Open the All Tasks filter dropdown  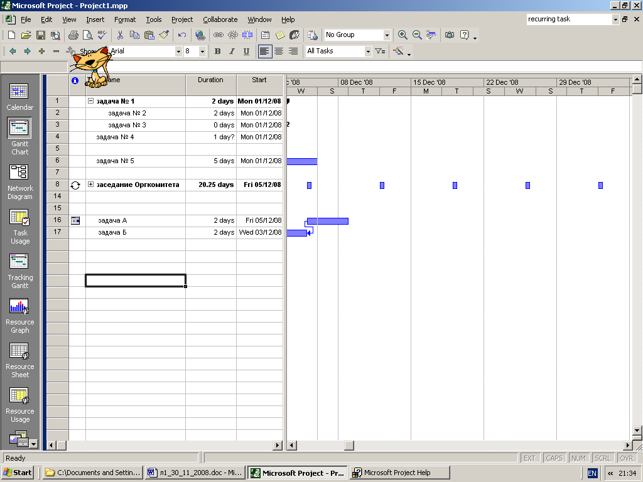368,51
